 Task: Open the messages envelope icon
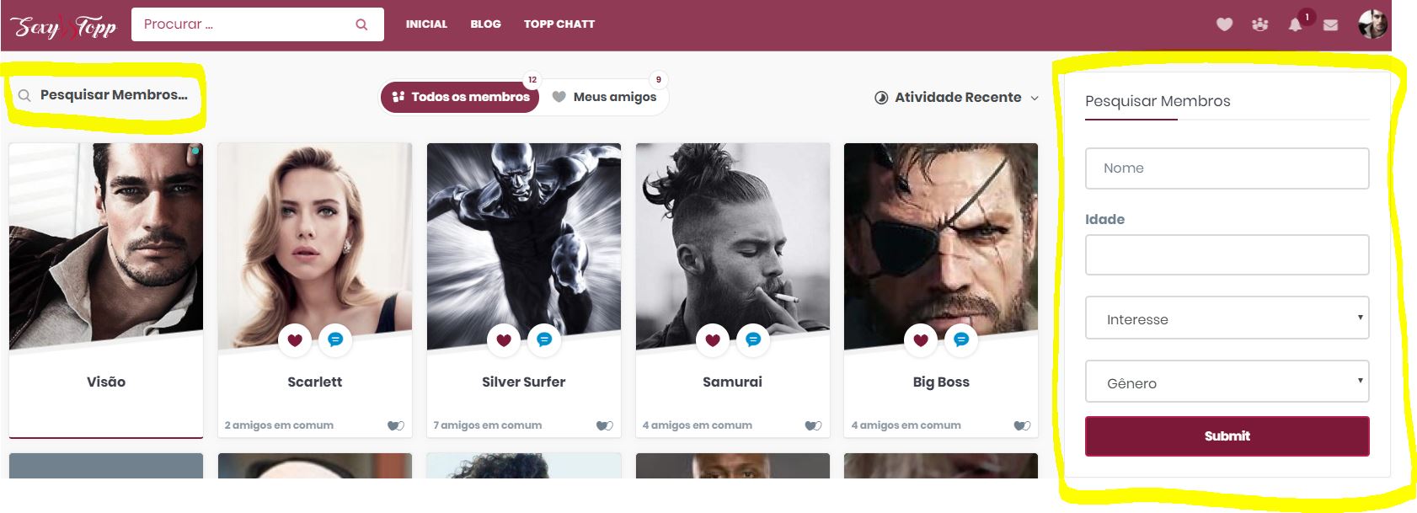click(x=1330, y=24)
